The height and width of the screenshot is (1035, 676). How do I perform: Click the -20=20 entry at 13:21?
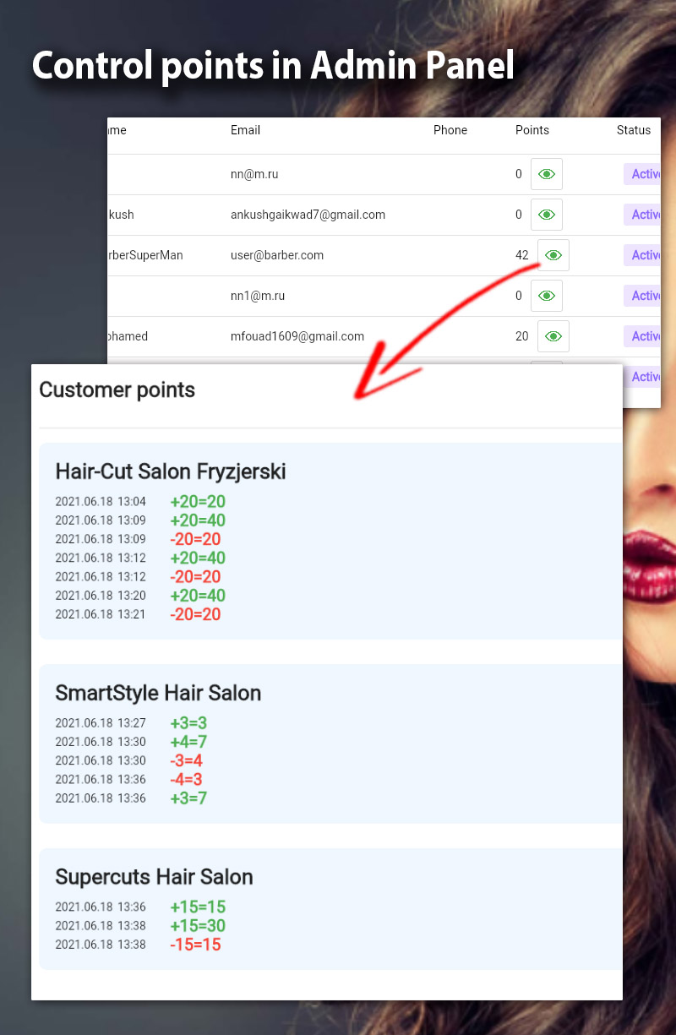(x=195, y=614)
